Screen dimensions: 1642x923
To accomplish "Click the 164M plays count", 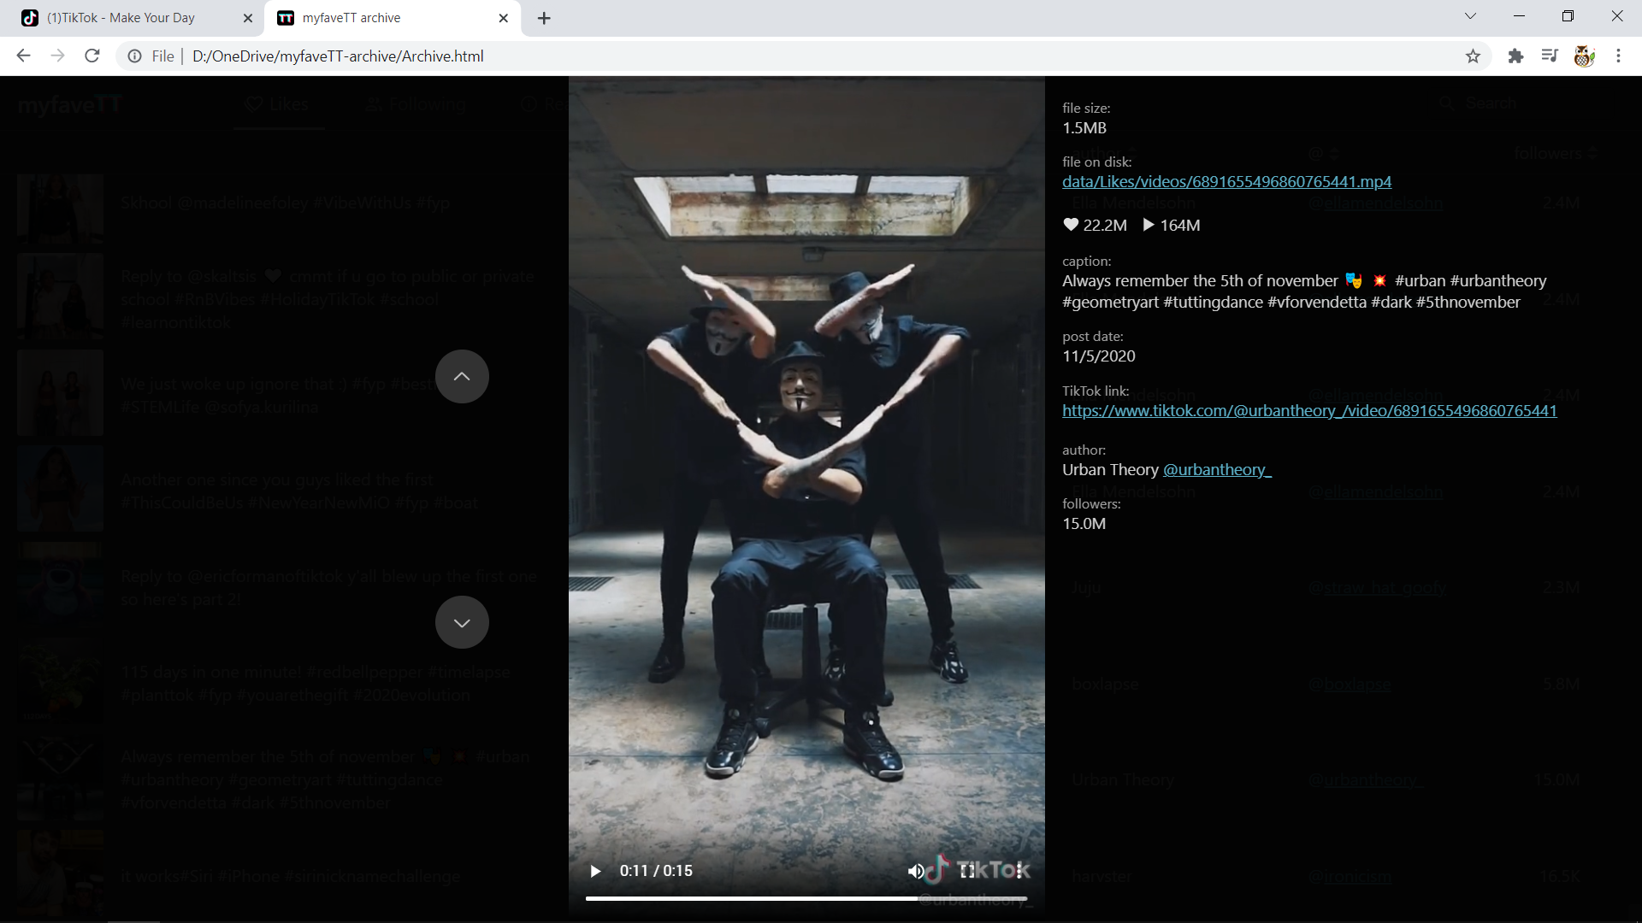I will pos(1172,225).
